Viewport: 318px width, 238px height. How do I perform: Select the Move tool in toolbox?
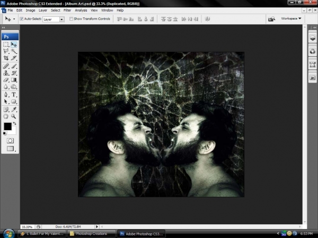pos(14,44)
